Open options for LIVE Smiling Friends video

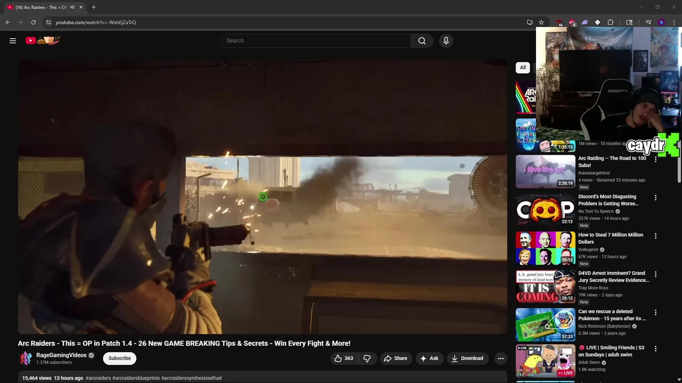(x=655, y=349)
